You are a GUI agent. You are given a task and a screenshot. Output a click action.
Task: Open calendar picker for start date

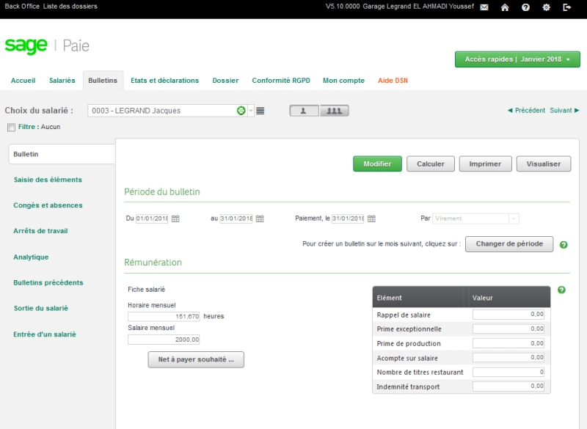pyautogui.click(x=175, y=219)
